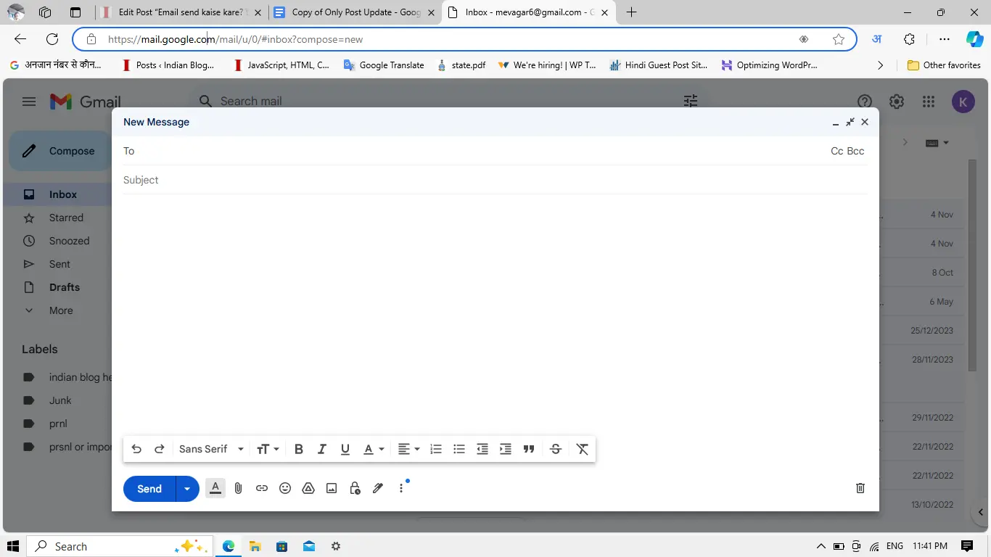Add this page to favorites star
This screenshot has width=991, height=557.
coord(839,39)
